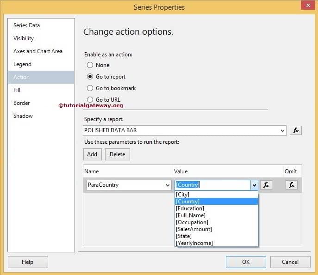Choose the Go to URL radio button
Viewport: 318px width, 275px height.
pos(90,100)
